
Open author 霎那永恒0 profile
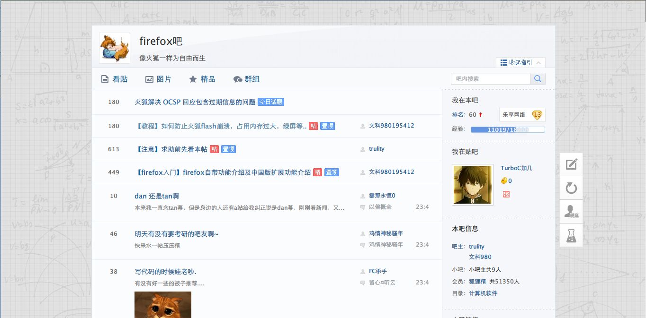click(382, 196)
